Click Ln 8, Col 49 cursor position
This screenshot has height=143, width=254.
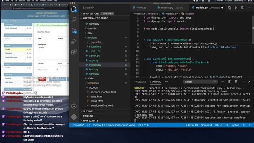pos(191,125)
